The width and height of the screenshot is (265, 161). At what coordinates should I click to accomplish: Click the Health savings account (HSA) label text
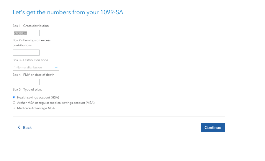[x=38, y=98]
